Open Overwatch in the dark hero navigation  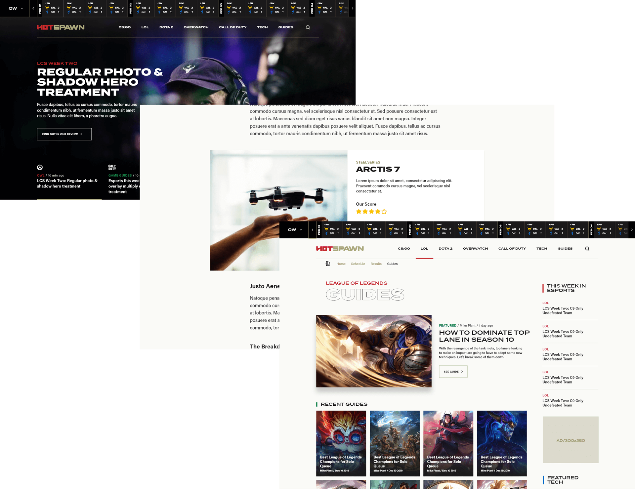click(196, 27)
